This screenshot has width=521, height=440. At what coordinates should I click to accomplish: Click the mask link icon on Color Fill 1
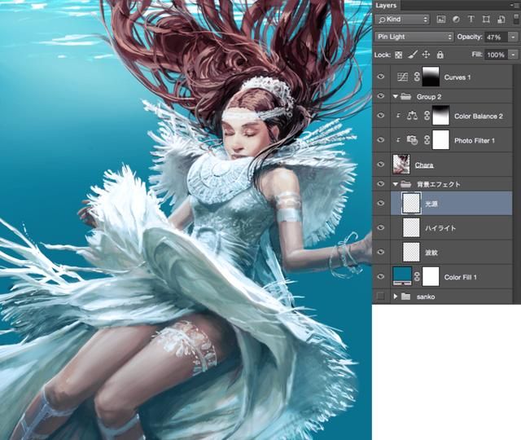(417, 276)
